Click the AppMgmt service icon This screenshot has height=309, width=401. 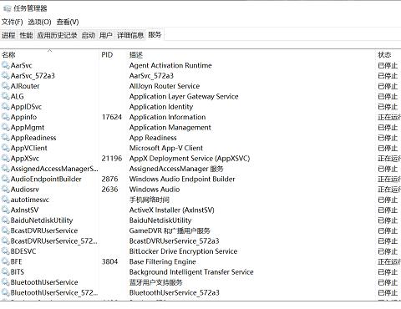[x=5, y=127]
